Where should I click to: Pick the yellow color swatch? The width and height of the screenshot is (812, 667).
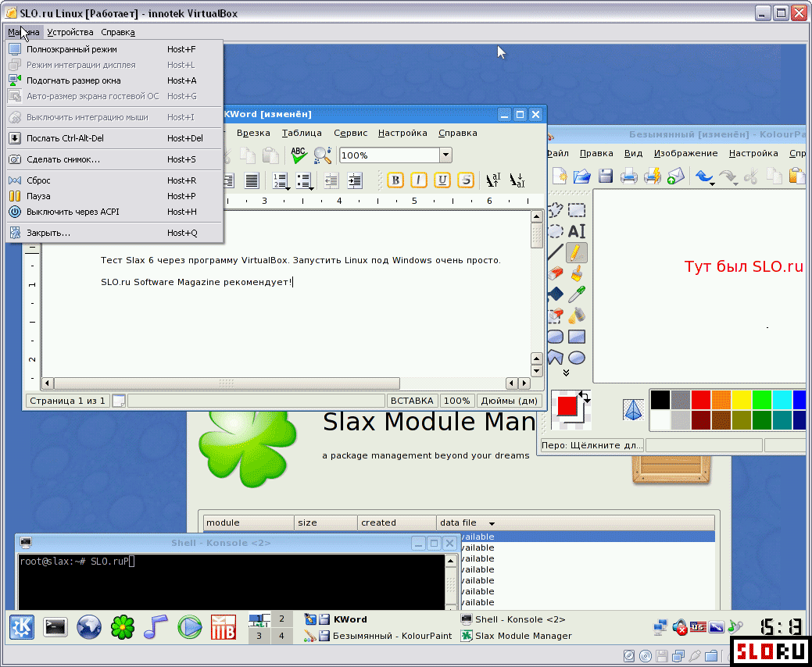(x=741, y=399)
